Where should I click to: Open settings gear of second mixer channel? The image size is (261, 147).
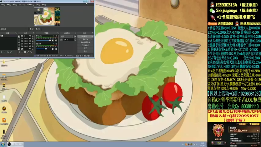(56, 49)
